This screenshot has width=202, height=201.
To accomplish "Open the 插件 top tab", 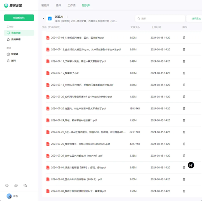I will pyautogui.click(x=58, y=5).
